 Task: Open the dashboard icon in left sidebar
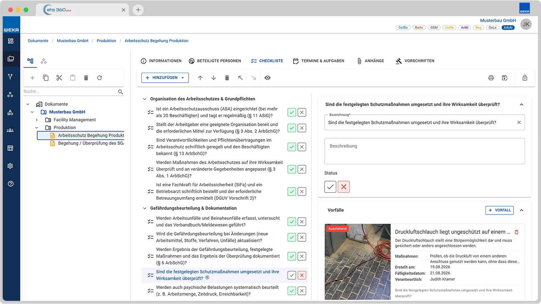[10, 41]
